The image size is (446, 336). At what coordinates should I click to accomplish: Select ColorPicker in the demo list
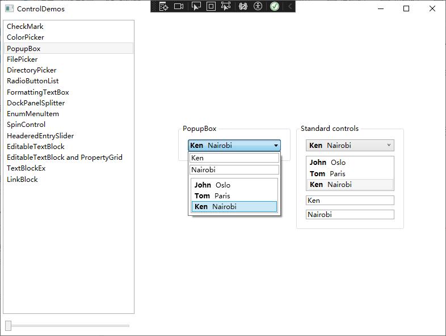tap(26, 37)
